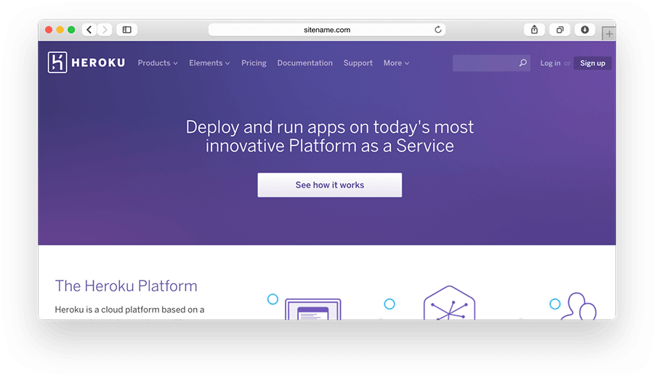Open the Support page
This screenshot has width=654, height=377.
(358, 63)
